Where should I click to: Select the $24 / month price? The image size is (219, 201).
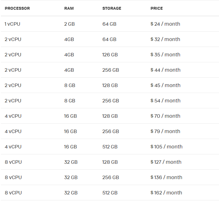(165, 24)
